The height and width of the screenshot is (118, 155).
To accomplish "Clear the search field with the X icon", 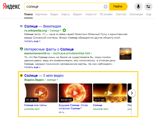I will pos(105,6).
